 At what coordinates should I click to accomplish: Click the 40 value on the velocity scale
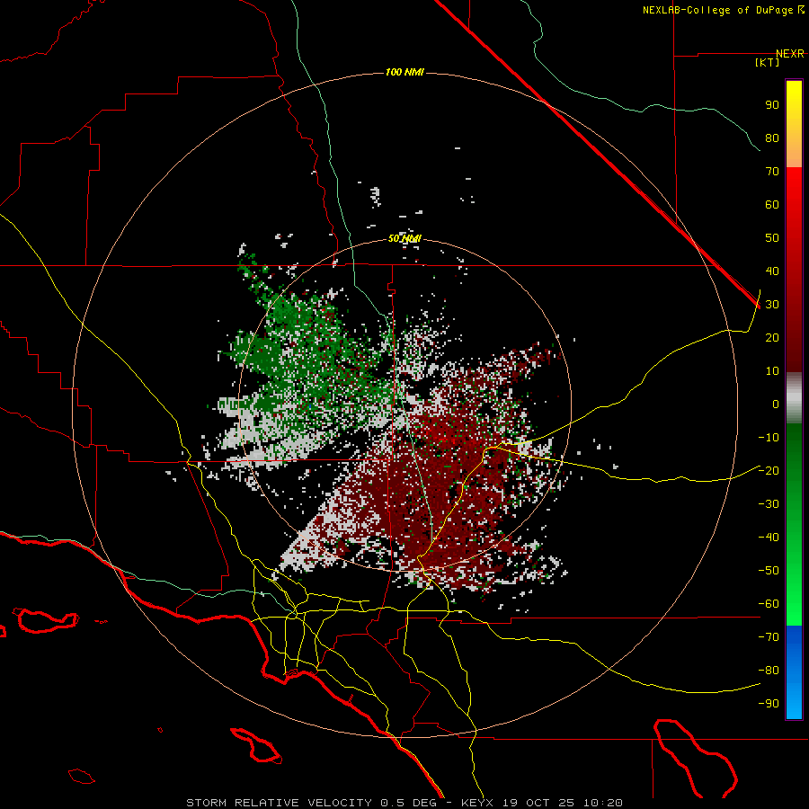point(772,271)
